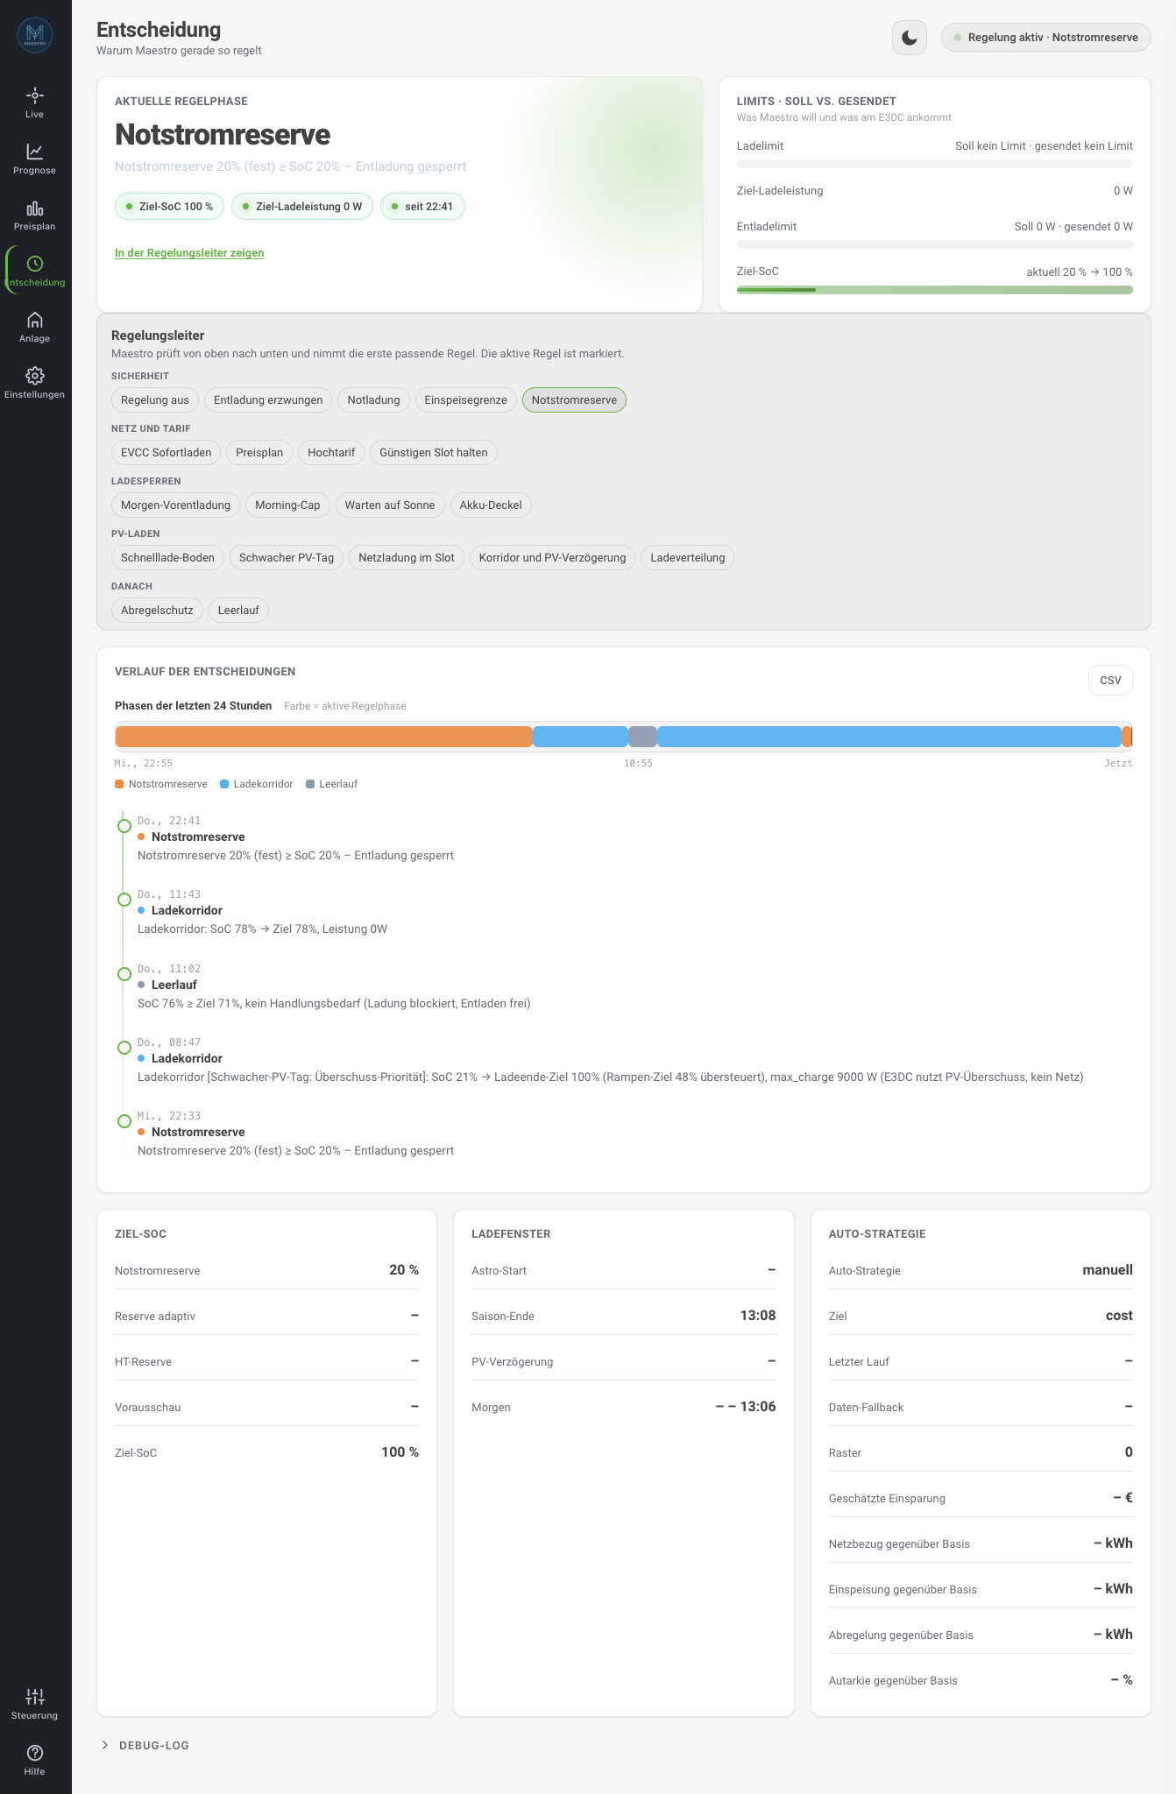Click the Korridor und PV-Verzögerung chip
This screenshot has height=1794, width=1176.
click(552, 558)
